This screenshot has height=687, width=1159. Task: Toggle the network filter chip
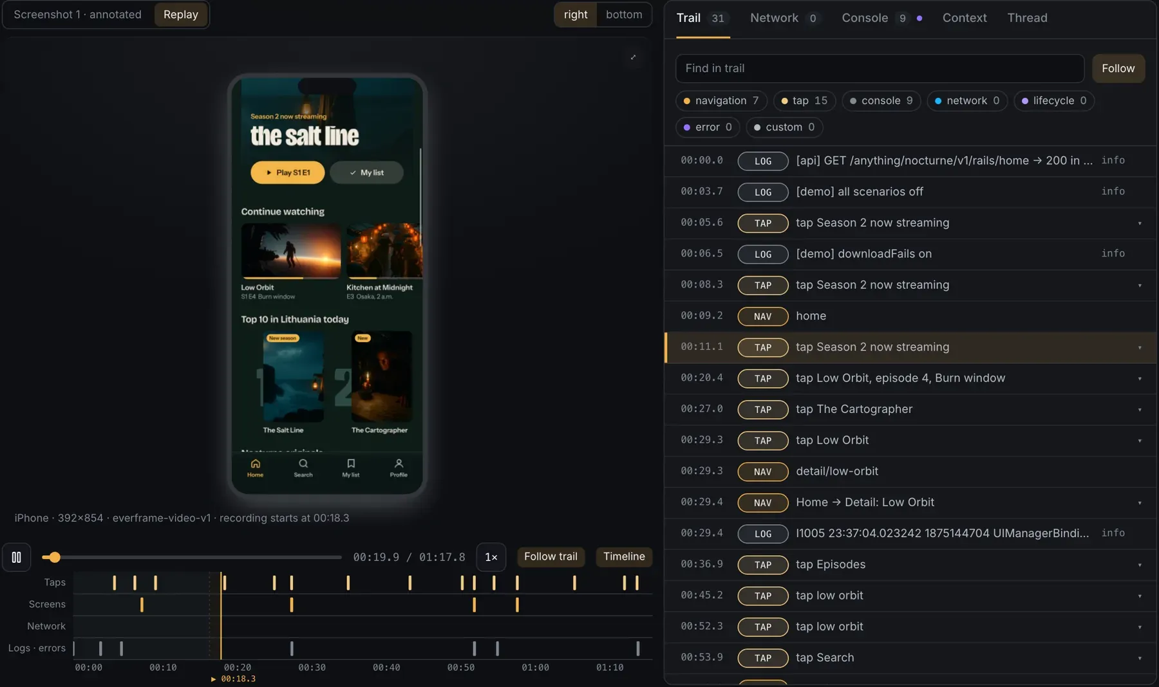click(x=967, y=101)
